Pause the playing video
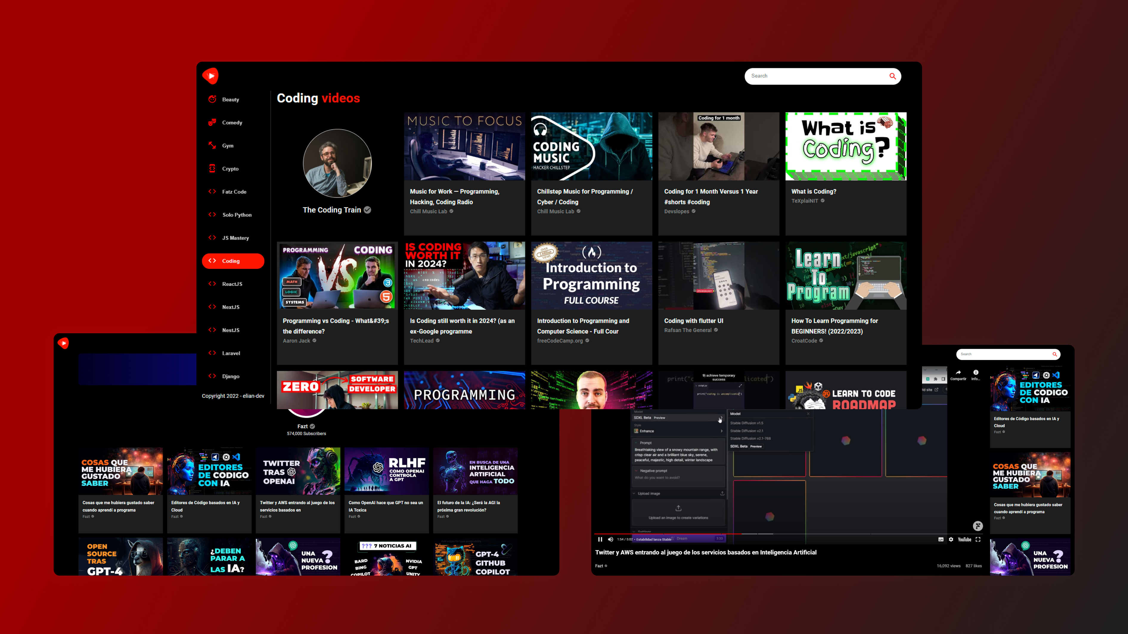Image resolution: width=1128 pixels, height=634 pixels. (x=600, y=540)
